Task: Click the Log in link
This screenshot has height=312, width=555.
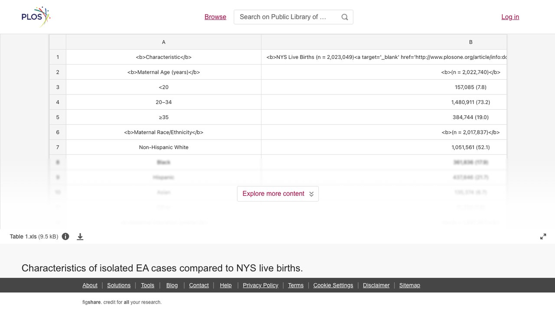Action: pyautogui.click(x=510, y=17)
